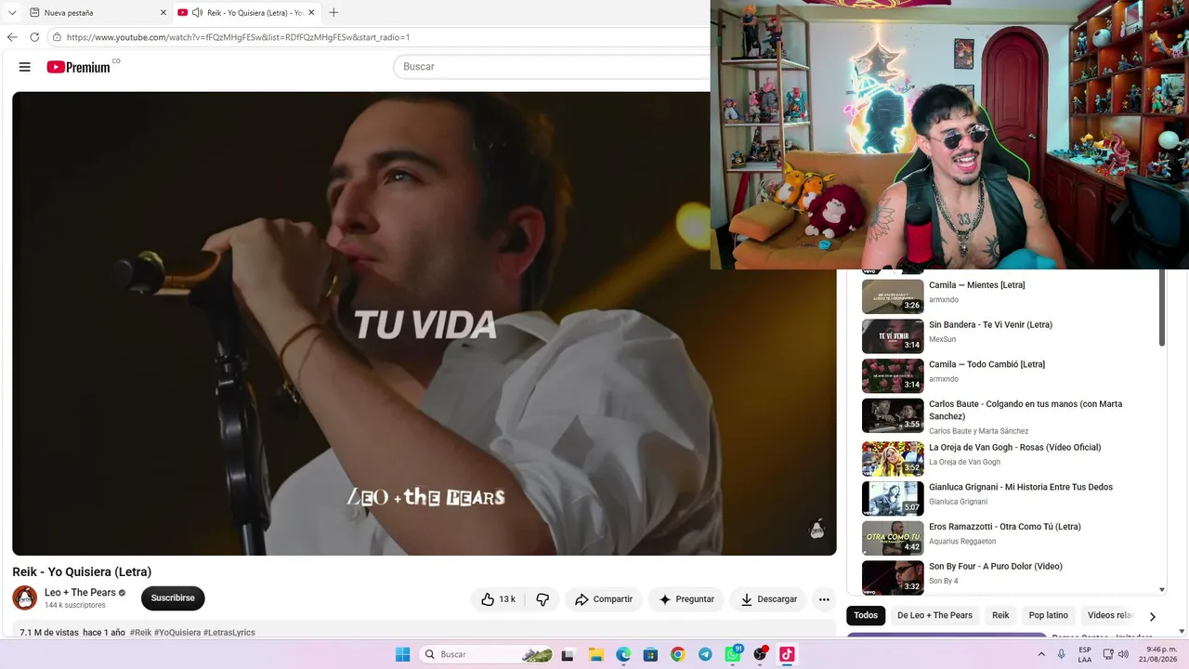Click the playlist panel scrollbar thumb

point(1161,309)
